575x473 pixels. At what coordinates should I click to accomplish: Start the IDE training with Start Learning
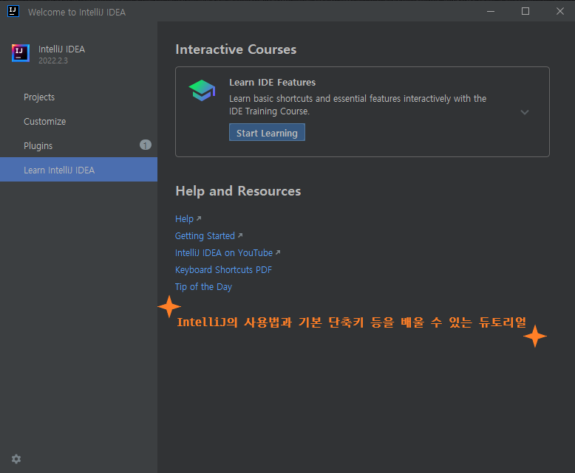tap(267, 133)
